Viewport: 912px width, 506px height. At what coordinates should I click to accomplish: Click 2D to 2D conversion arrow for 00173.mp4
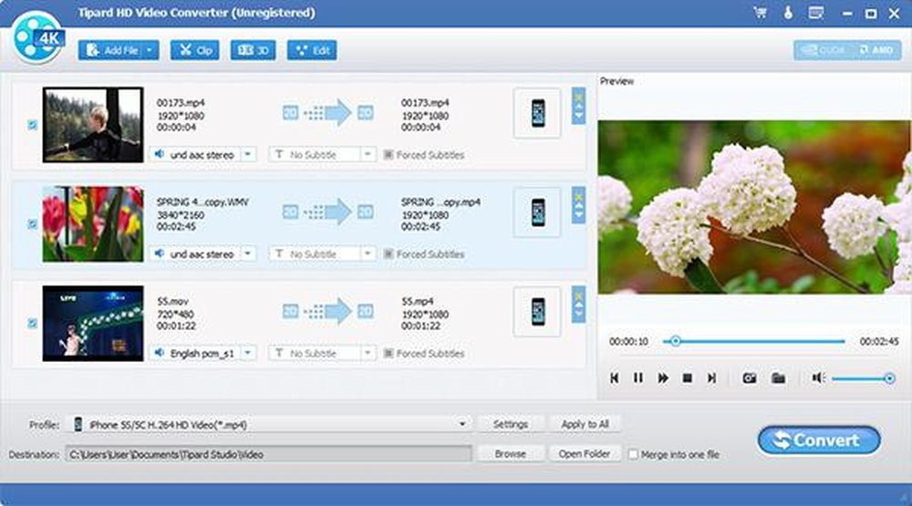[x=328, y=113]
